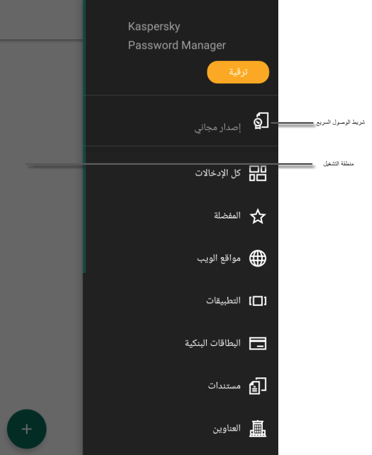The height and width of the screenshot is (455, 372).
Task: Click the license certificate icon
Action: tap(261, 121)
